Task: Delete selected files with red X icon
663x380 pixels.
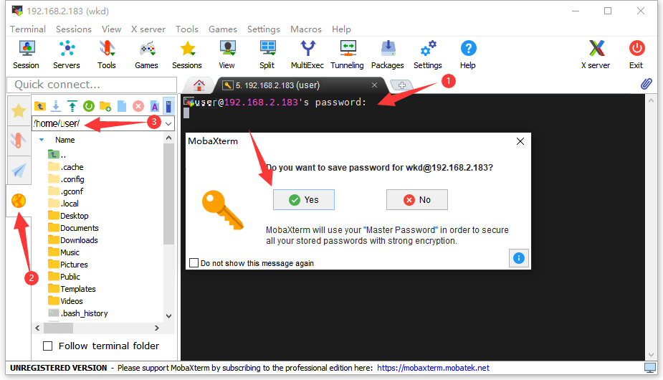Action: tap(138, 106)
